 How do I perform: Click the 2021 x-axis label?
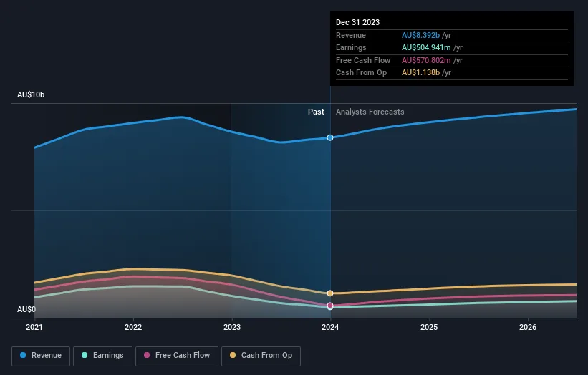(x=34, y=327)
